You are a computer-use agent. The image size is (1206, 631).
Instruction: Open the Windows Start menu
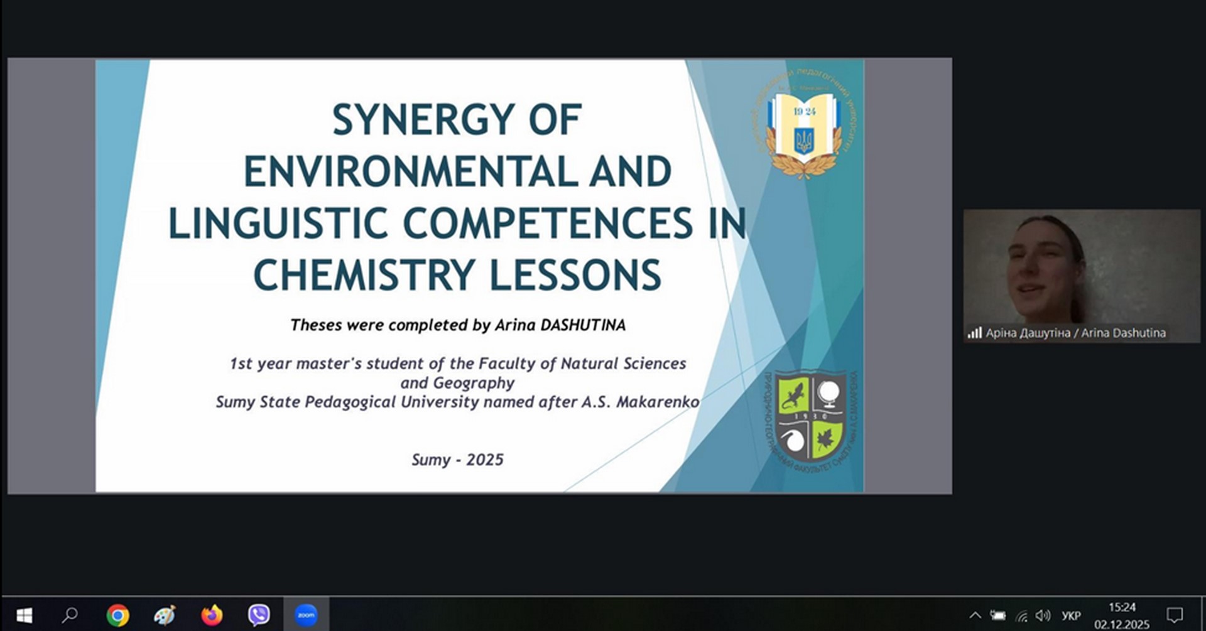pyautogui.click(x=24, y=615)
